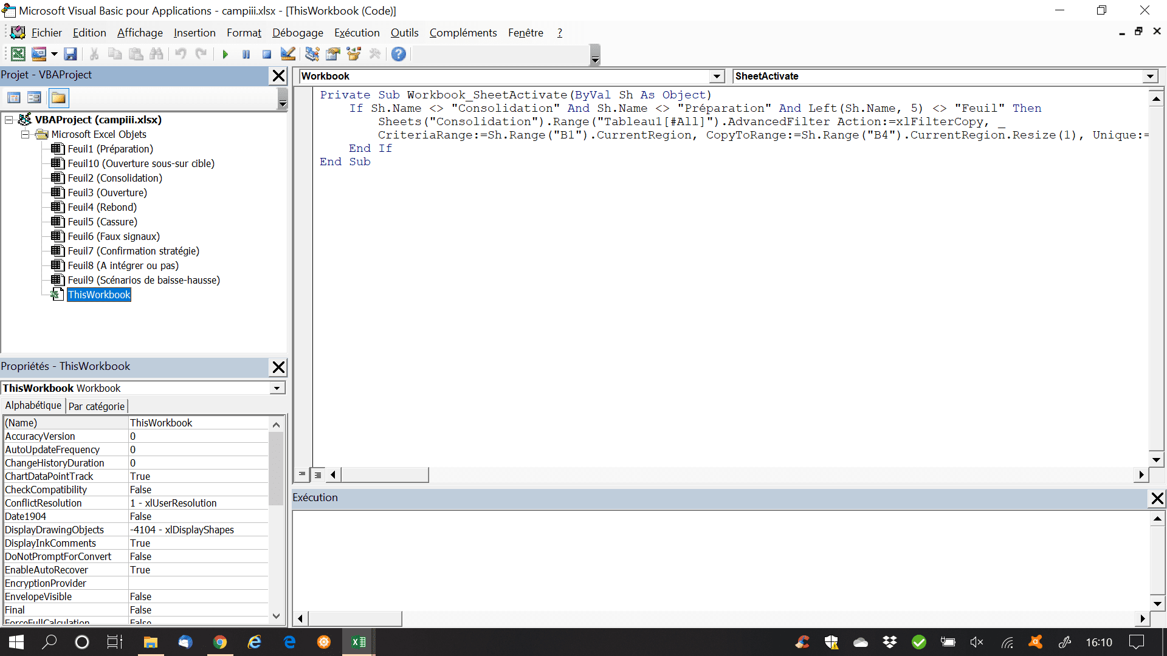Switch to full module view toggle

pos(318,474)
